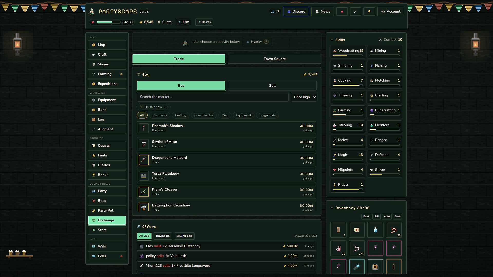This screenshot has width=493, height=277.
Task: Open Party Pot in the sidebar
Action: click(107, 211)
